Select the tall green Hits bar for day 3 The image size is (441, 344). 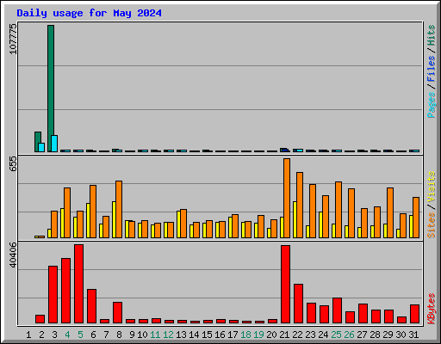tap(51, 89)
